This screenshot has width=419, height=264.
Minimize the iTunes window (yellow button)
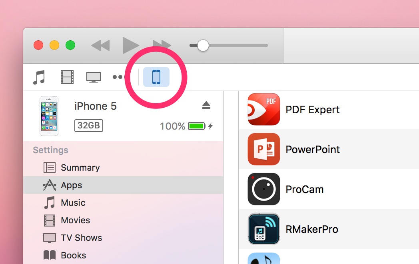click(x=54, y=45)
